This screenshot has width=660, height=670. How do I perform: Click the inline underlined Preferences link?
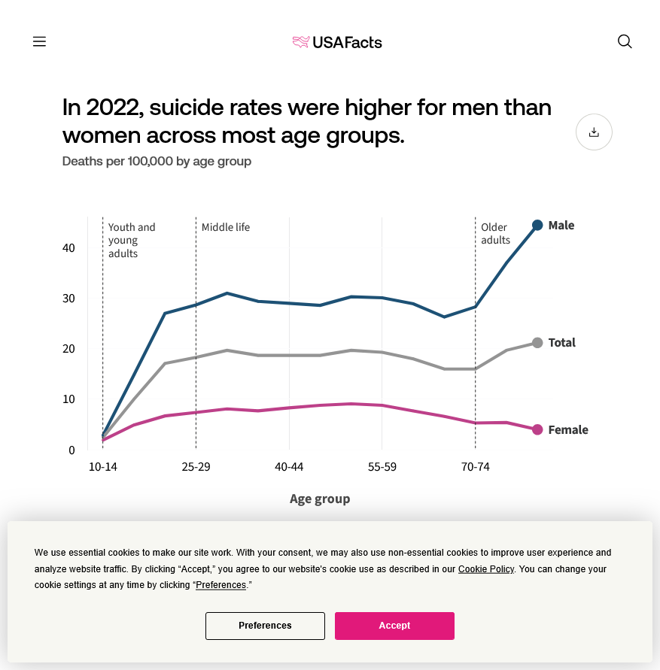tap(221, 585)
